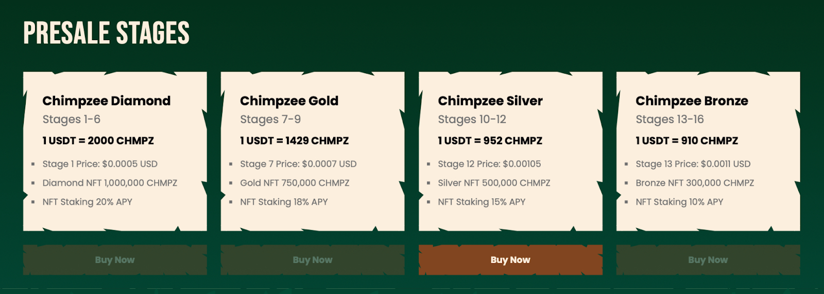Click Stages 13-16 subtitle text
This screenshot has width=824, height=294.
point(669,119)
